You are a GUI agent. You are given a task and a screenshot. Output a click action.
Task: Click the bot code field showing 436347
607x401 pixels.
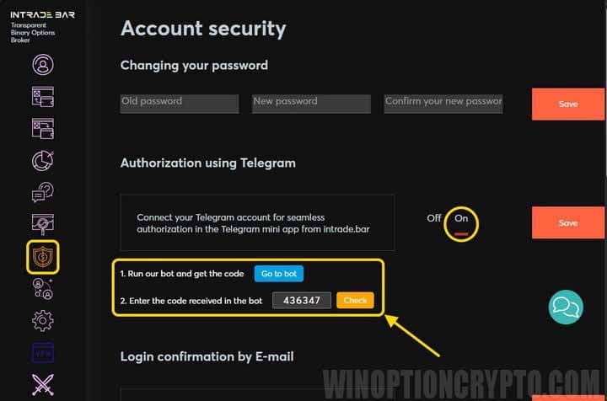tap(302, 301)
